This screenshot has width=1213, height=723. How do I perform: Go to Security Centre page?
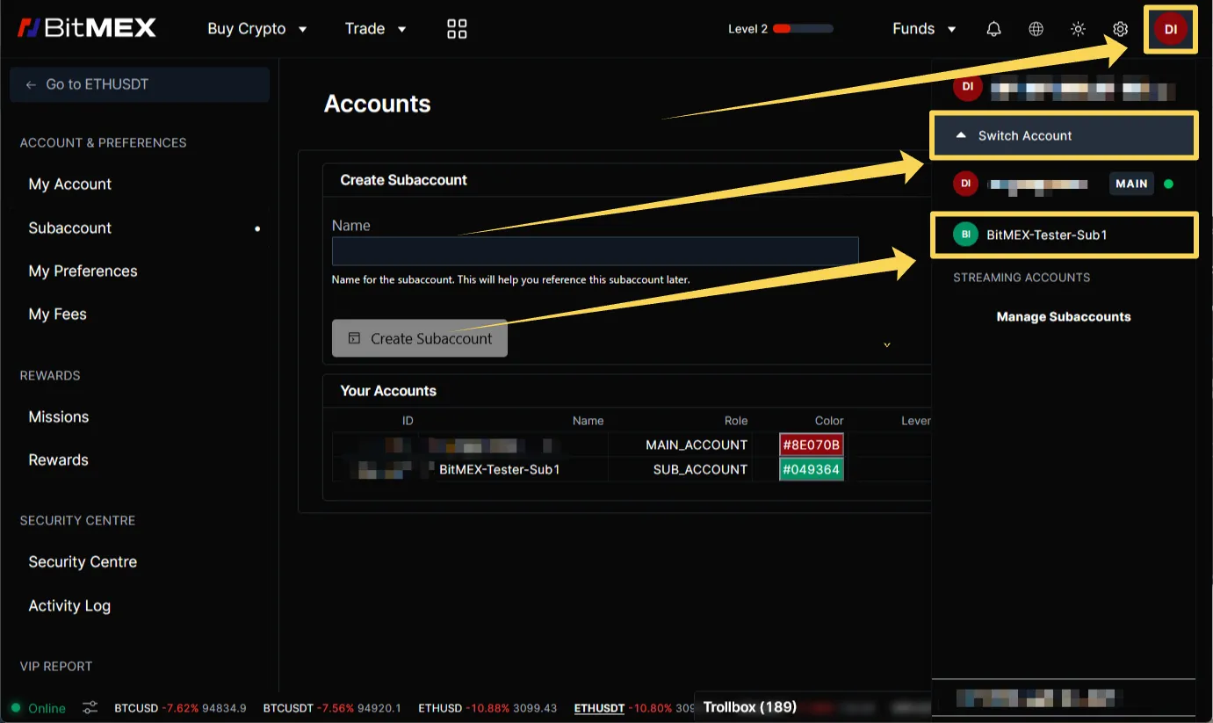click(x=83, y=561)
